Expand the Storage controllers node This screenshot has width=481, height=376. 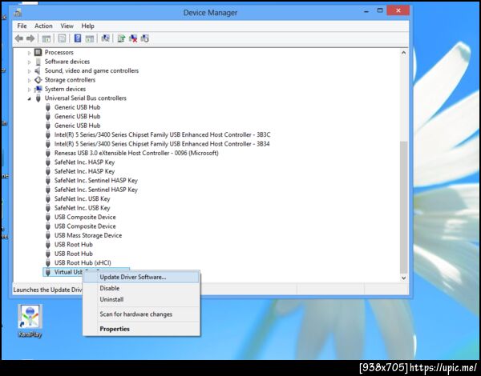tap(30, 80)
